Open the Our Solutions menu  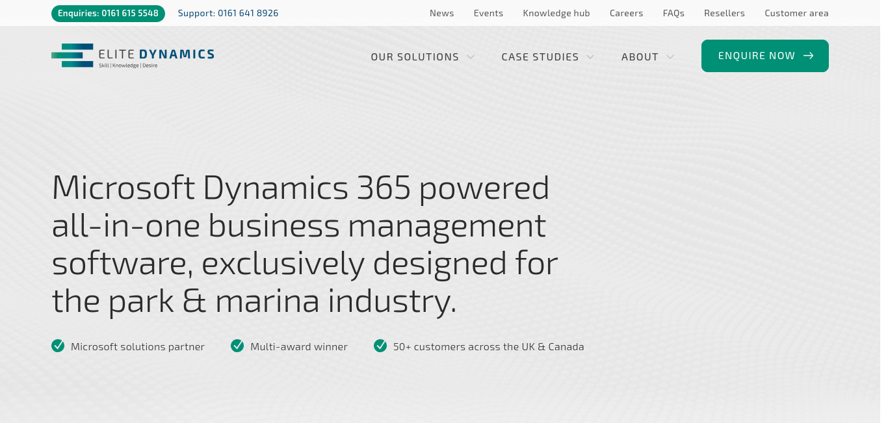click(415, 57)
